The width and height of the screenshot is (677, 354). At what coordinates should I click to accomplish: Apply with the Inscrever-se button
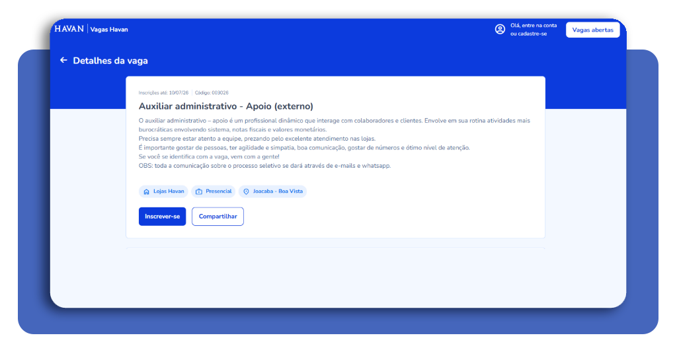tap(163, 217)
